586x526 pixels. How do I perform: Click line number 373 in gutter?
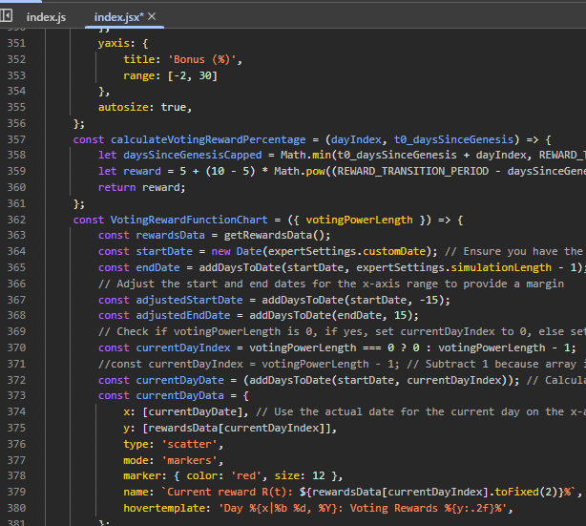click(x=17, y=395)
